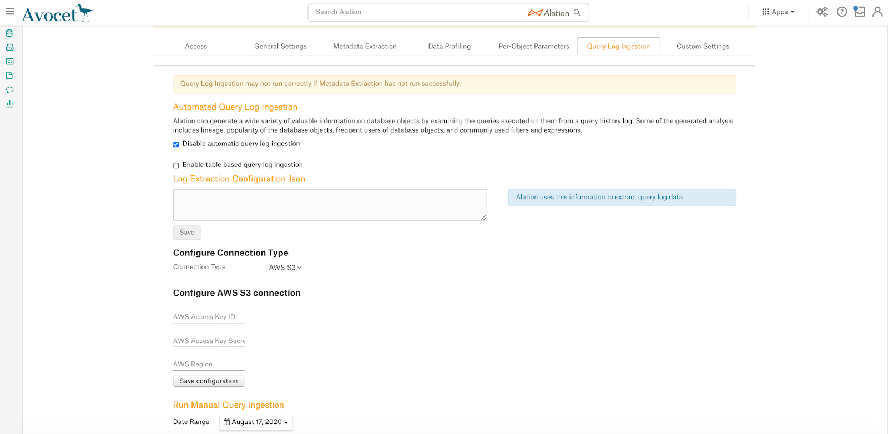This screenshot has width=888, height=434.
Task: Open the admin settings gears icon
Action: tap(822, 12)
